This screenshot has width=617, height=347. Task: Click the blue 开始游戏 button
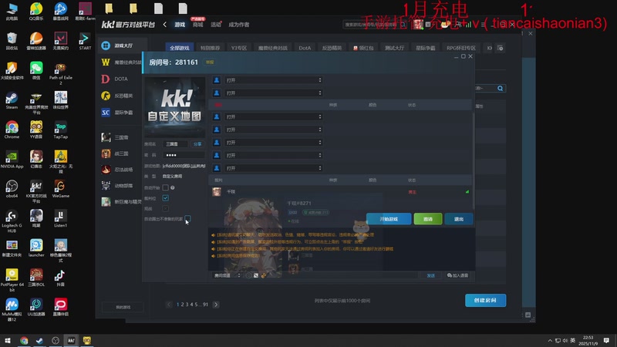tap(389, 219)
